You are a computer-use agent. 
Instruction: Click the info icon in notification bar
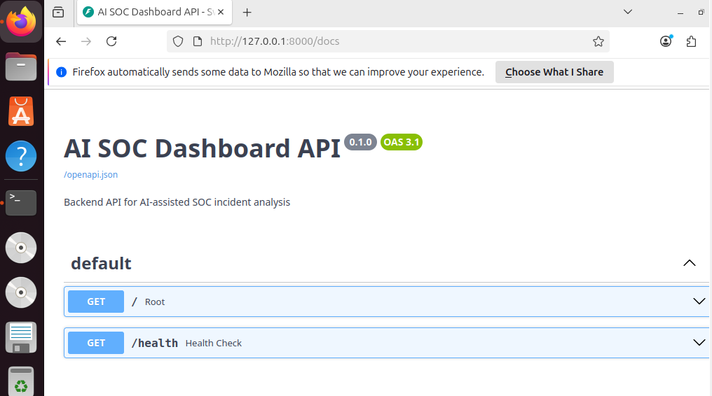click(x=61, y=72)
